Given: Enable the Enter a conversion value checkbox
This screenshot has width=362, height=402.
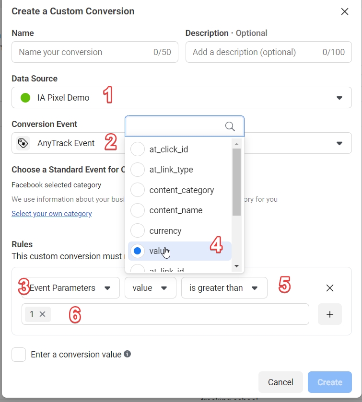Looking at the screenshot, I should [x=19, y=355].
